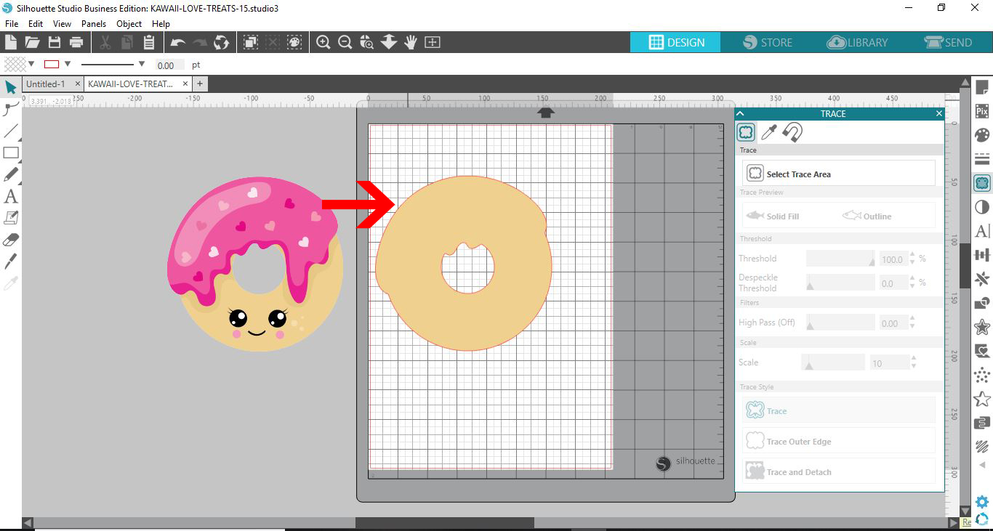Collapse the Trace panel with the chevron

pos(741,113)
